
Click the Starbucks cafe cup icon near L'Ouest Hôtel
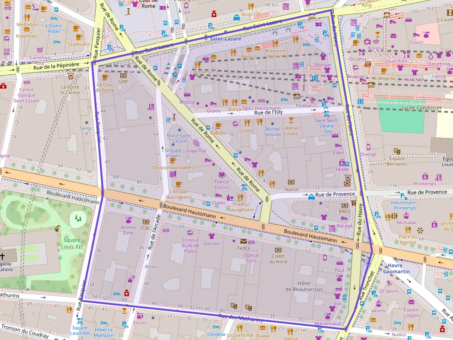[78, 36]
